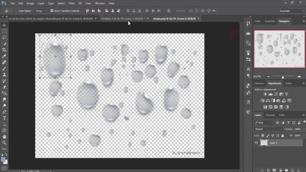306x172 pixels.
Task: Click the Navigator zoom out button
Action: tap(268, 76)
